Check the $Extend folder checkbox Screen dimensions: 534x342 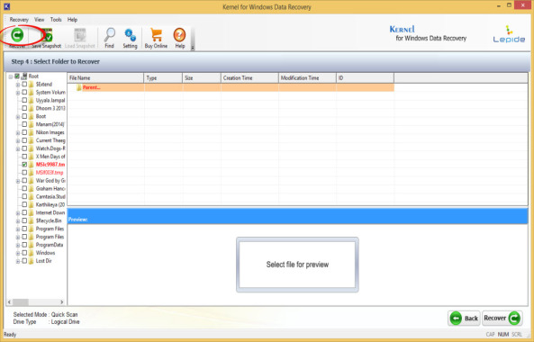tap(24, 85)
